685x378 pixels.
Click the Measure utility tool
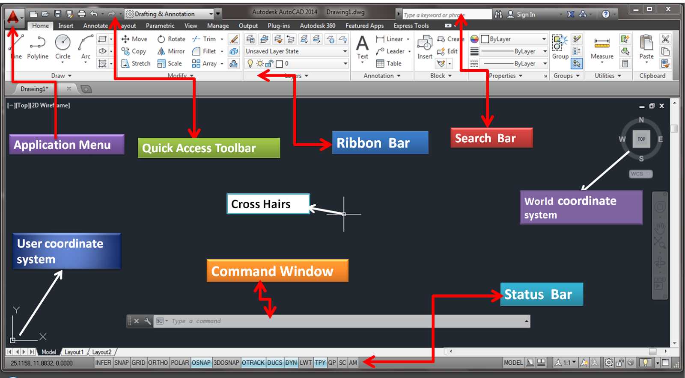click(602, 48)
